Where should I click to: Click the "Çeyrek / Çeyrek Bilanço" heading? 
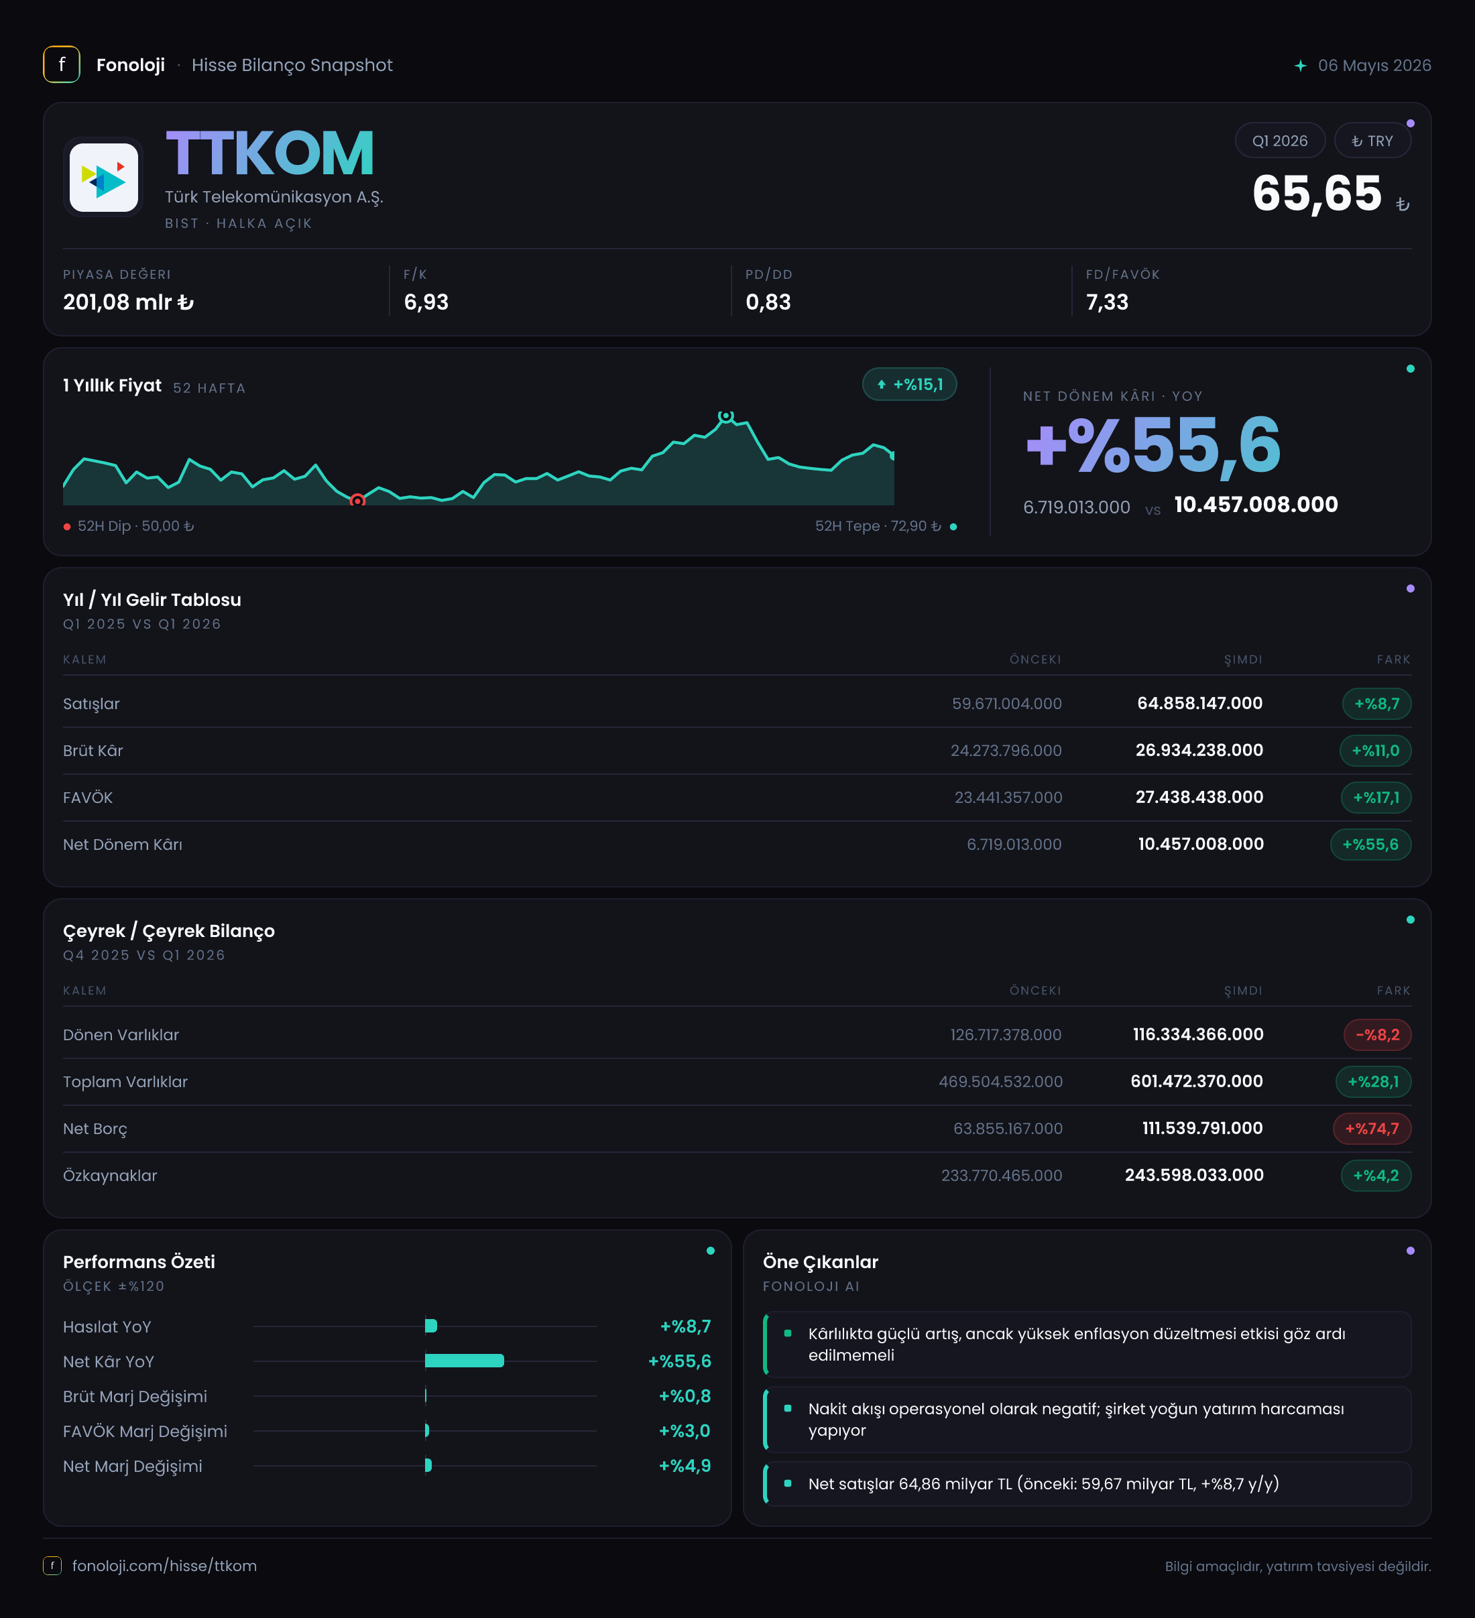coord(168,931)
